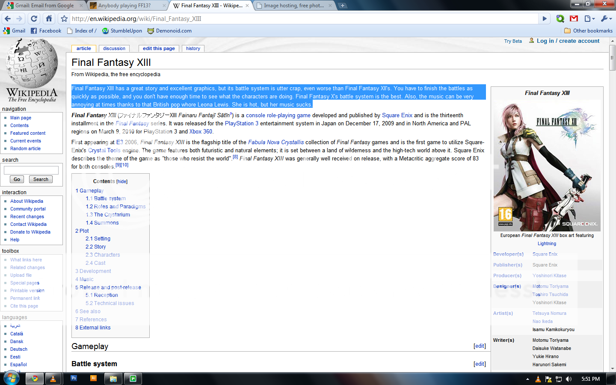
Task: Click the green circular extension icon
Action: 560,18
